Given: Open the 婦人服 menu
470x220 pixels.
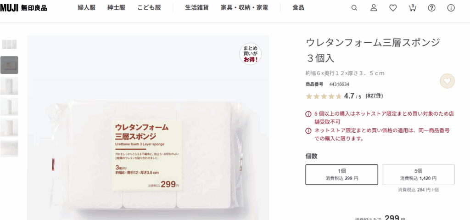Looking at the screenshot, I should pyautogui.click(x=87, y=8).
